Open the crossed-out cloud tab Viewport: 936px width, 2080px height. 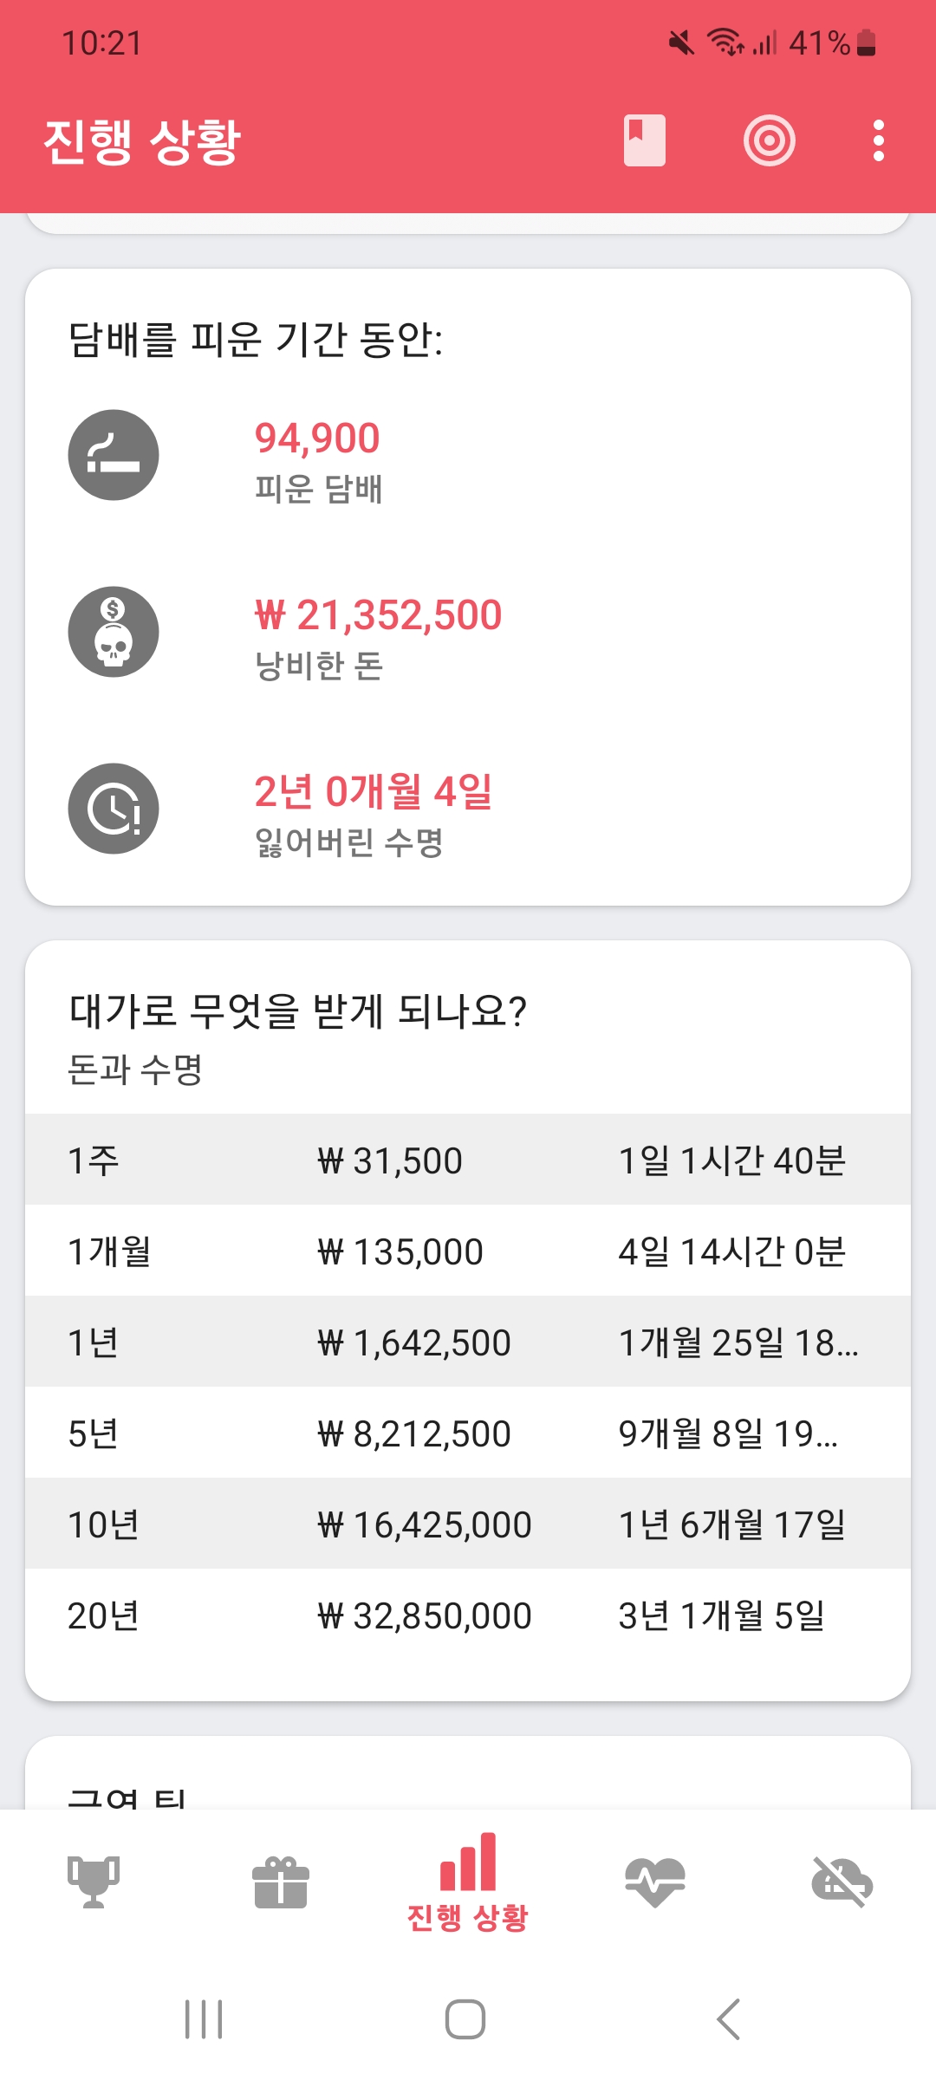point(842,1882)
